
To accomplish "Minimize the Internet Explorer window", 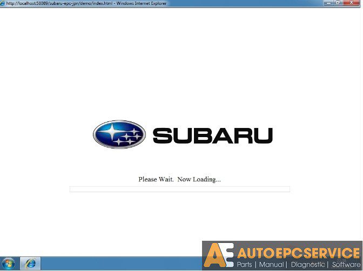I will [x=328, y=3].
